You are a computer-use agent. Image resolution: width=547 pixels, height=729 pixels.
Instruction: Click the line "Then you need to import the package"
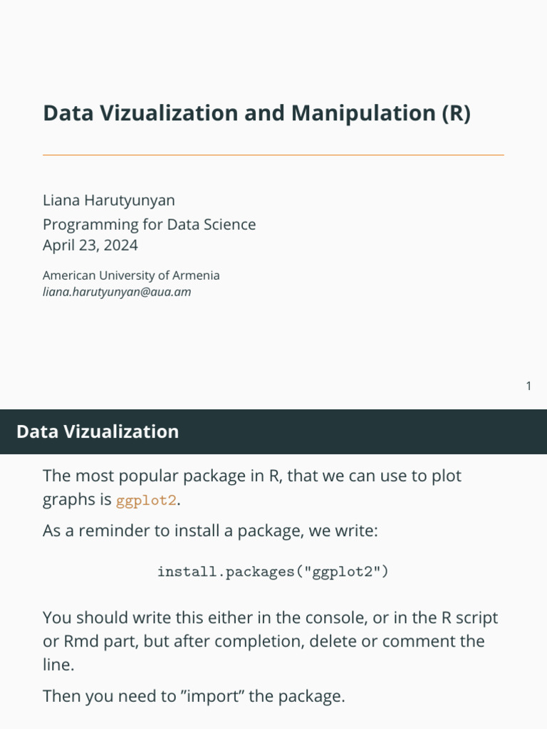click(x=194, y=696)
